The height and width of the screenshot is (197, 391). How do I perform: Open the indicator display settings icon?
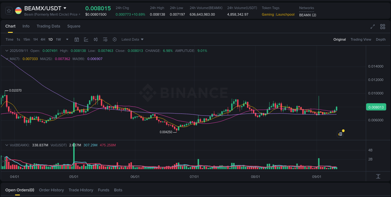point(105,39)
